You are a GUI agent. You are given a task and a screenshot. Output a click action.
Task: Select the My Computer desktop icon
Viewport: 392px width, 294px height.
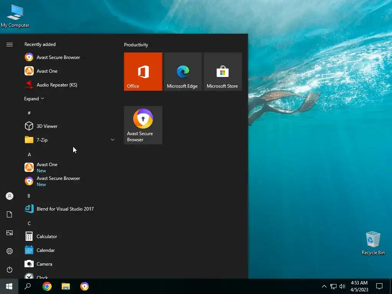[15, 15]
